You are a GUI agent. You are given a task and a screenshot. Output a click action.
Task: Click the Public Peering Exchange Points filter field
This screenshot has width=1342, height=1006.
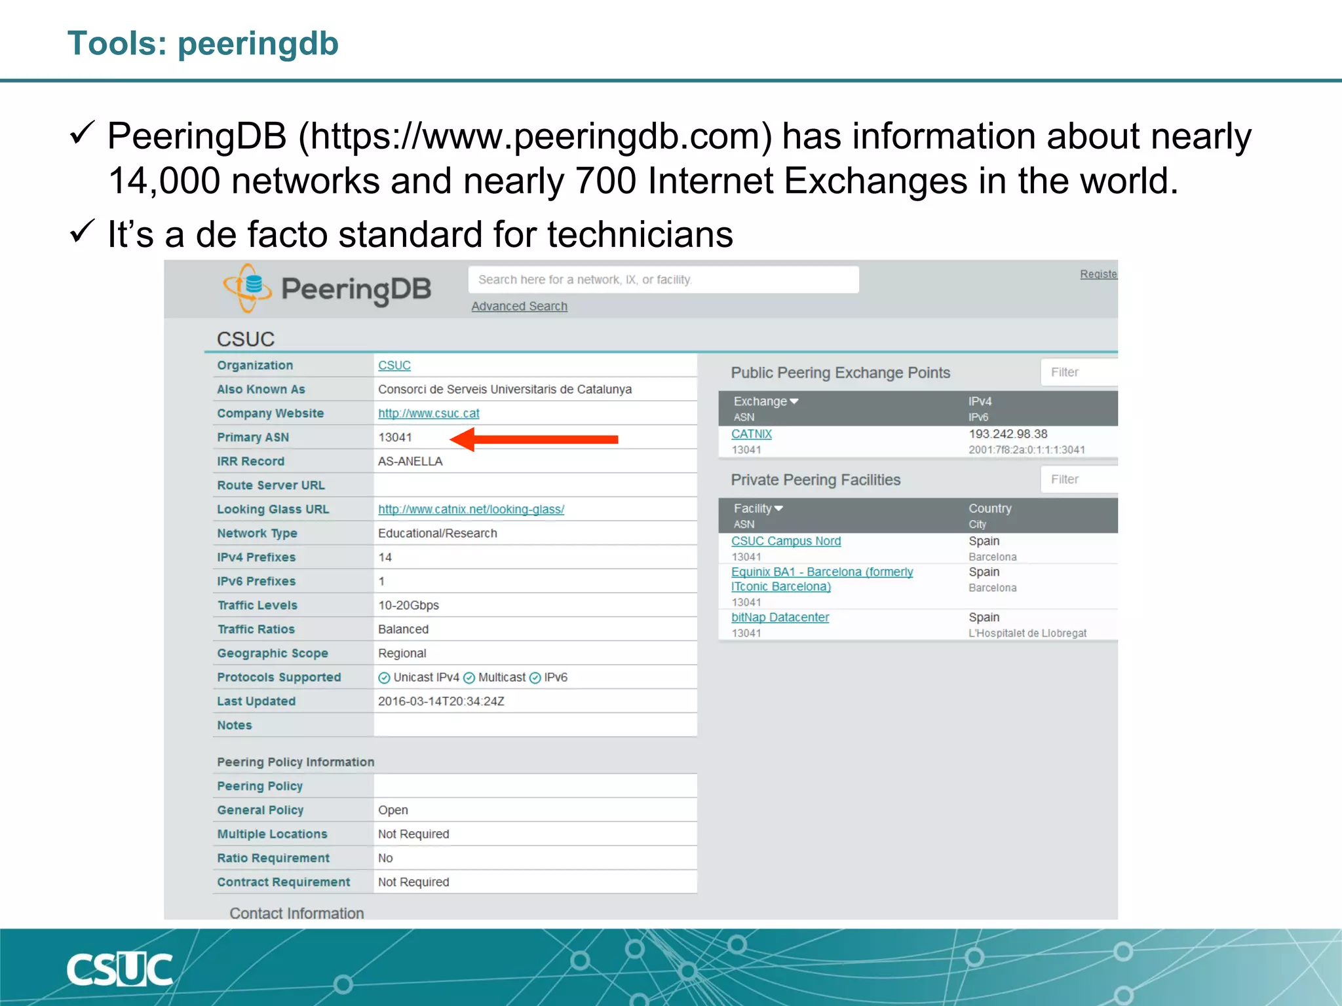point(1079,372)
